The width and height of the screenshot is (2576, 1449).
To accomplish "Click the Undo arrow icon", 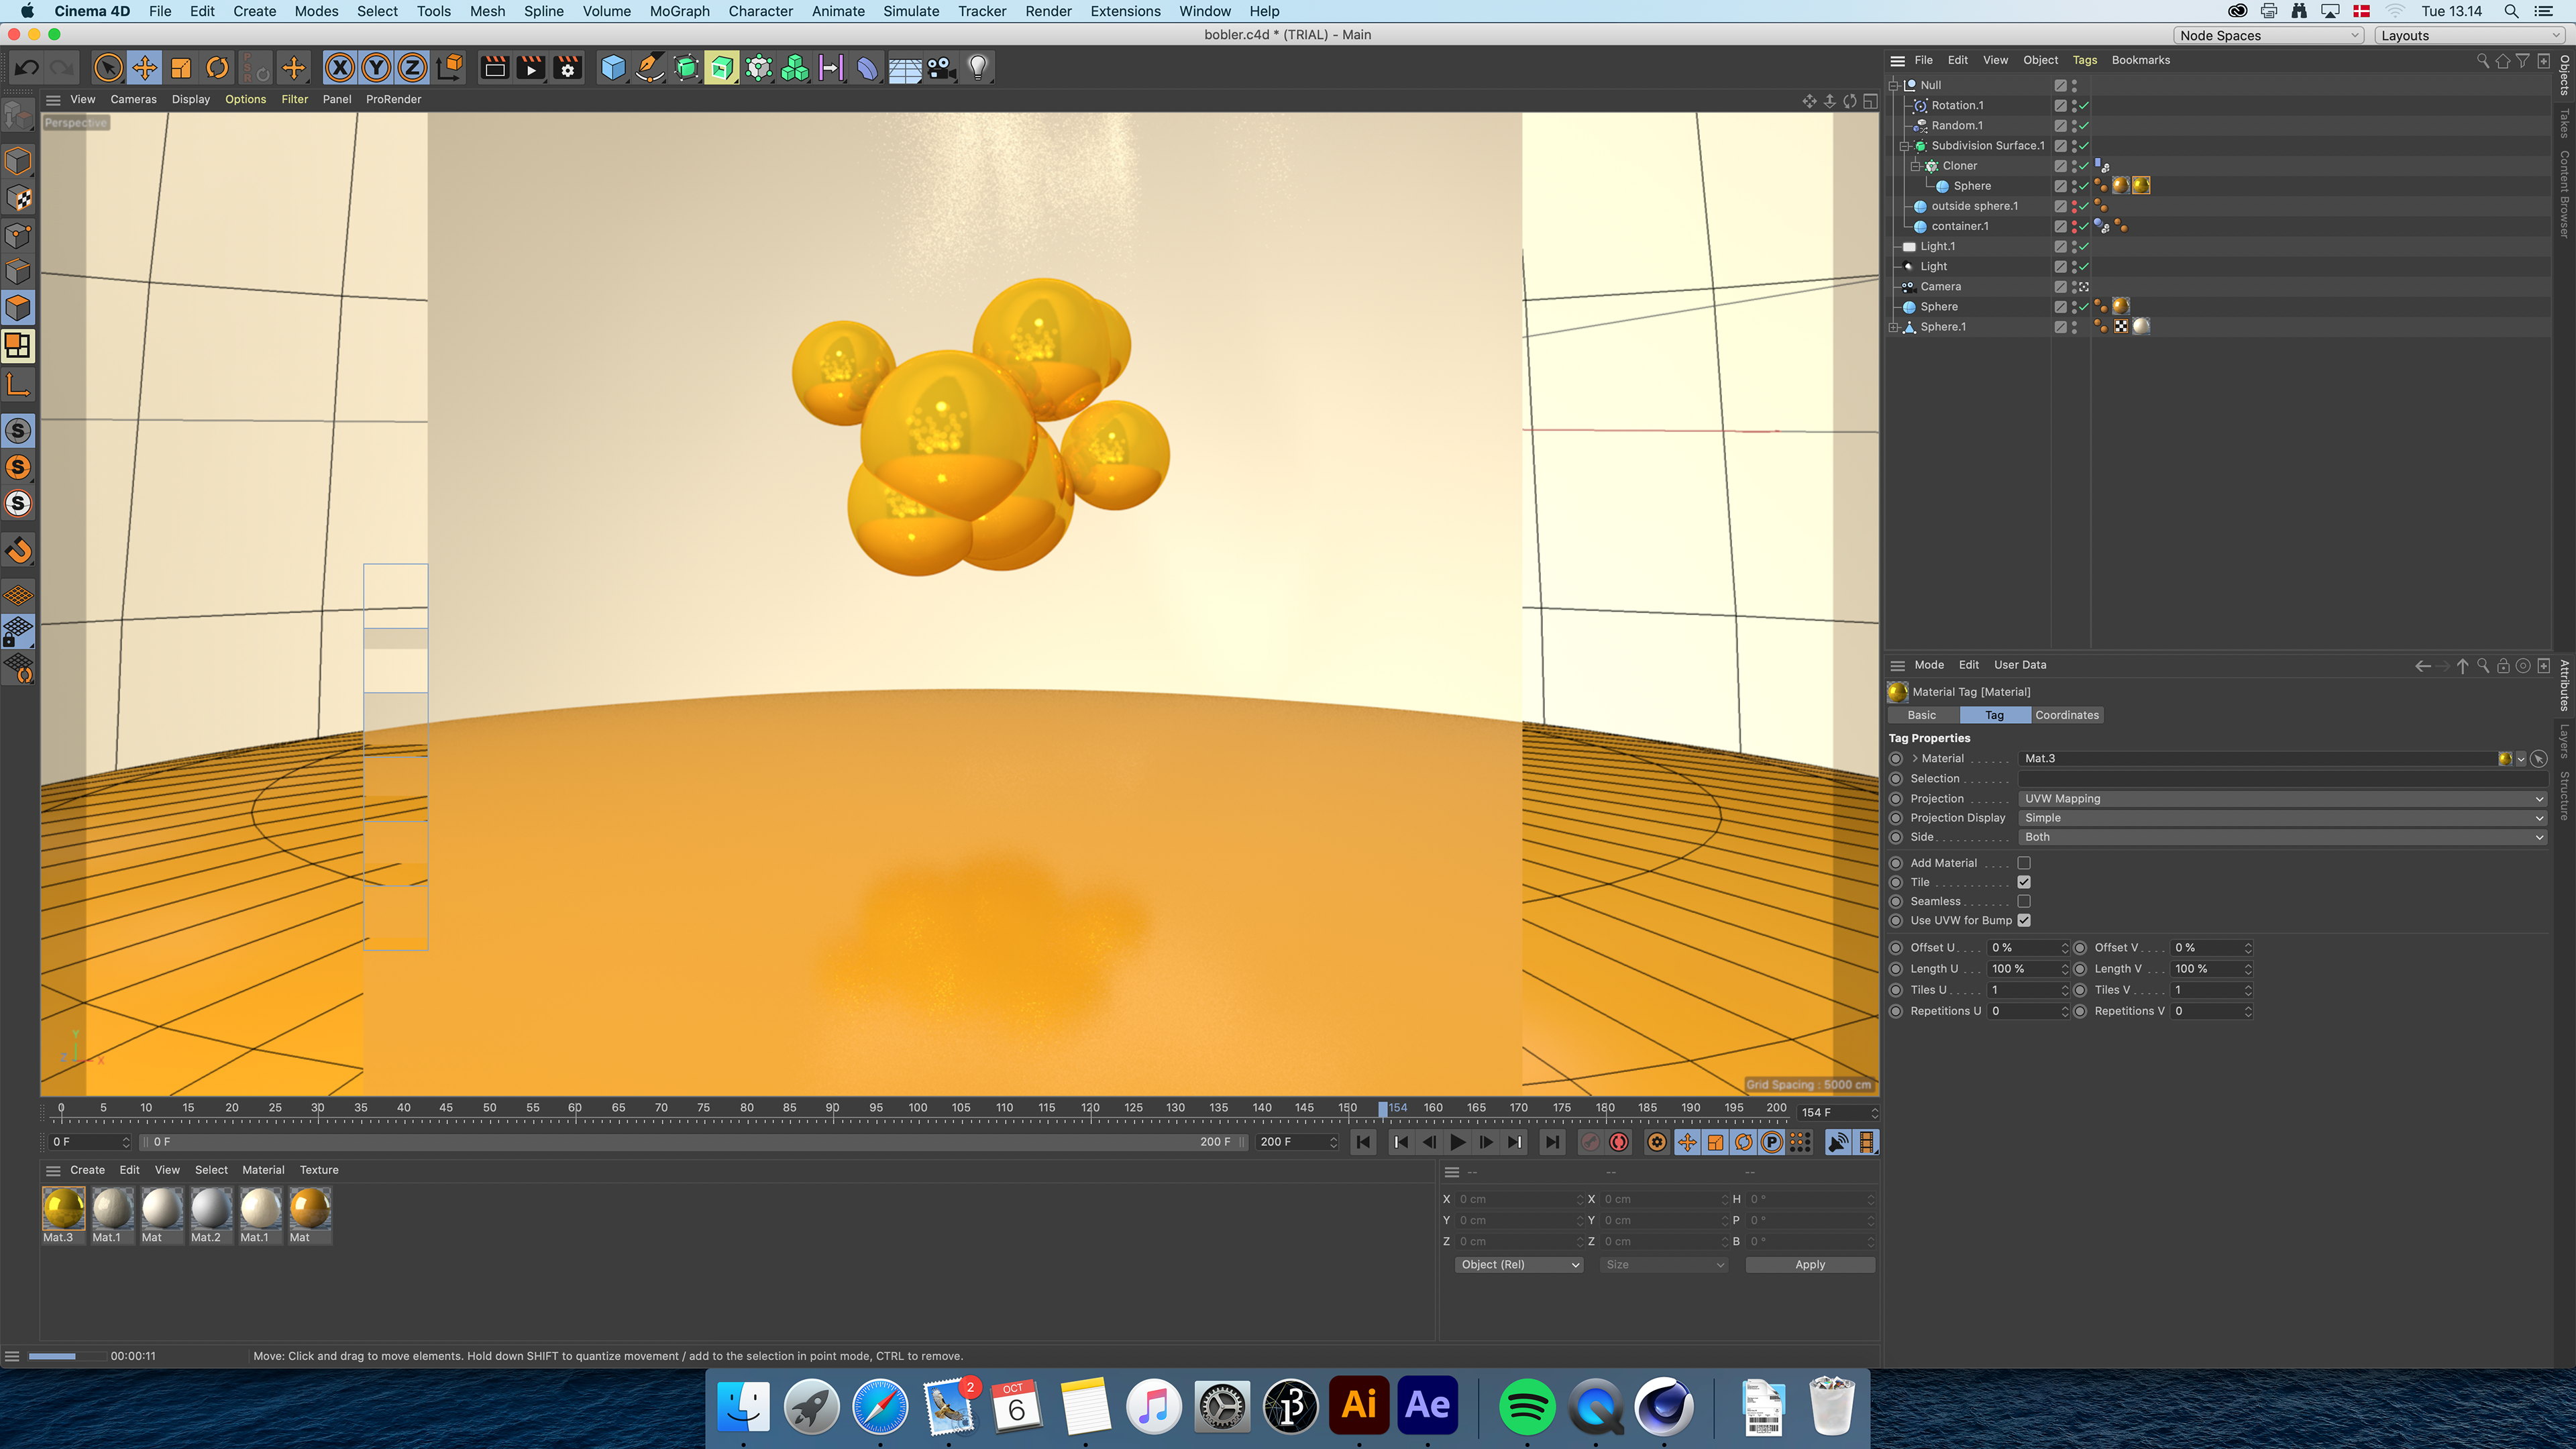I will pos(27,68).
